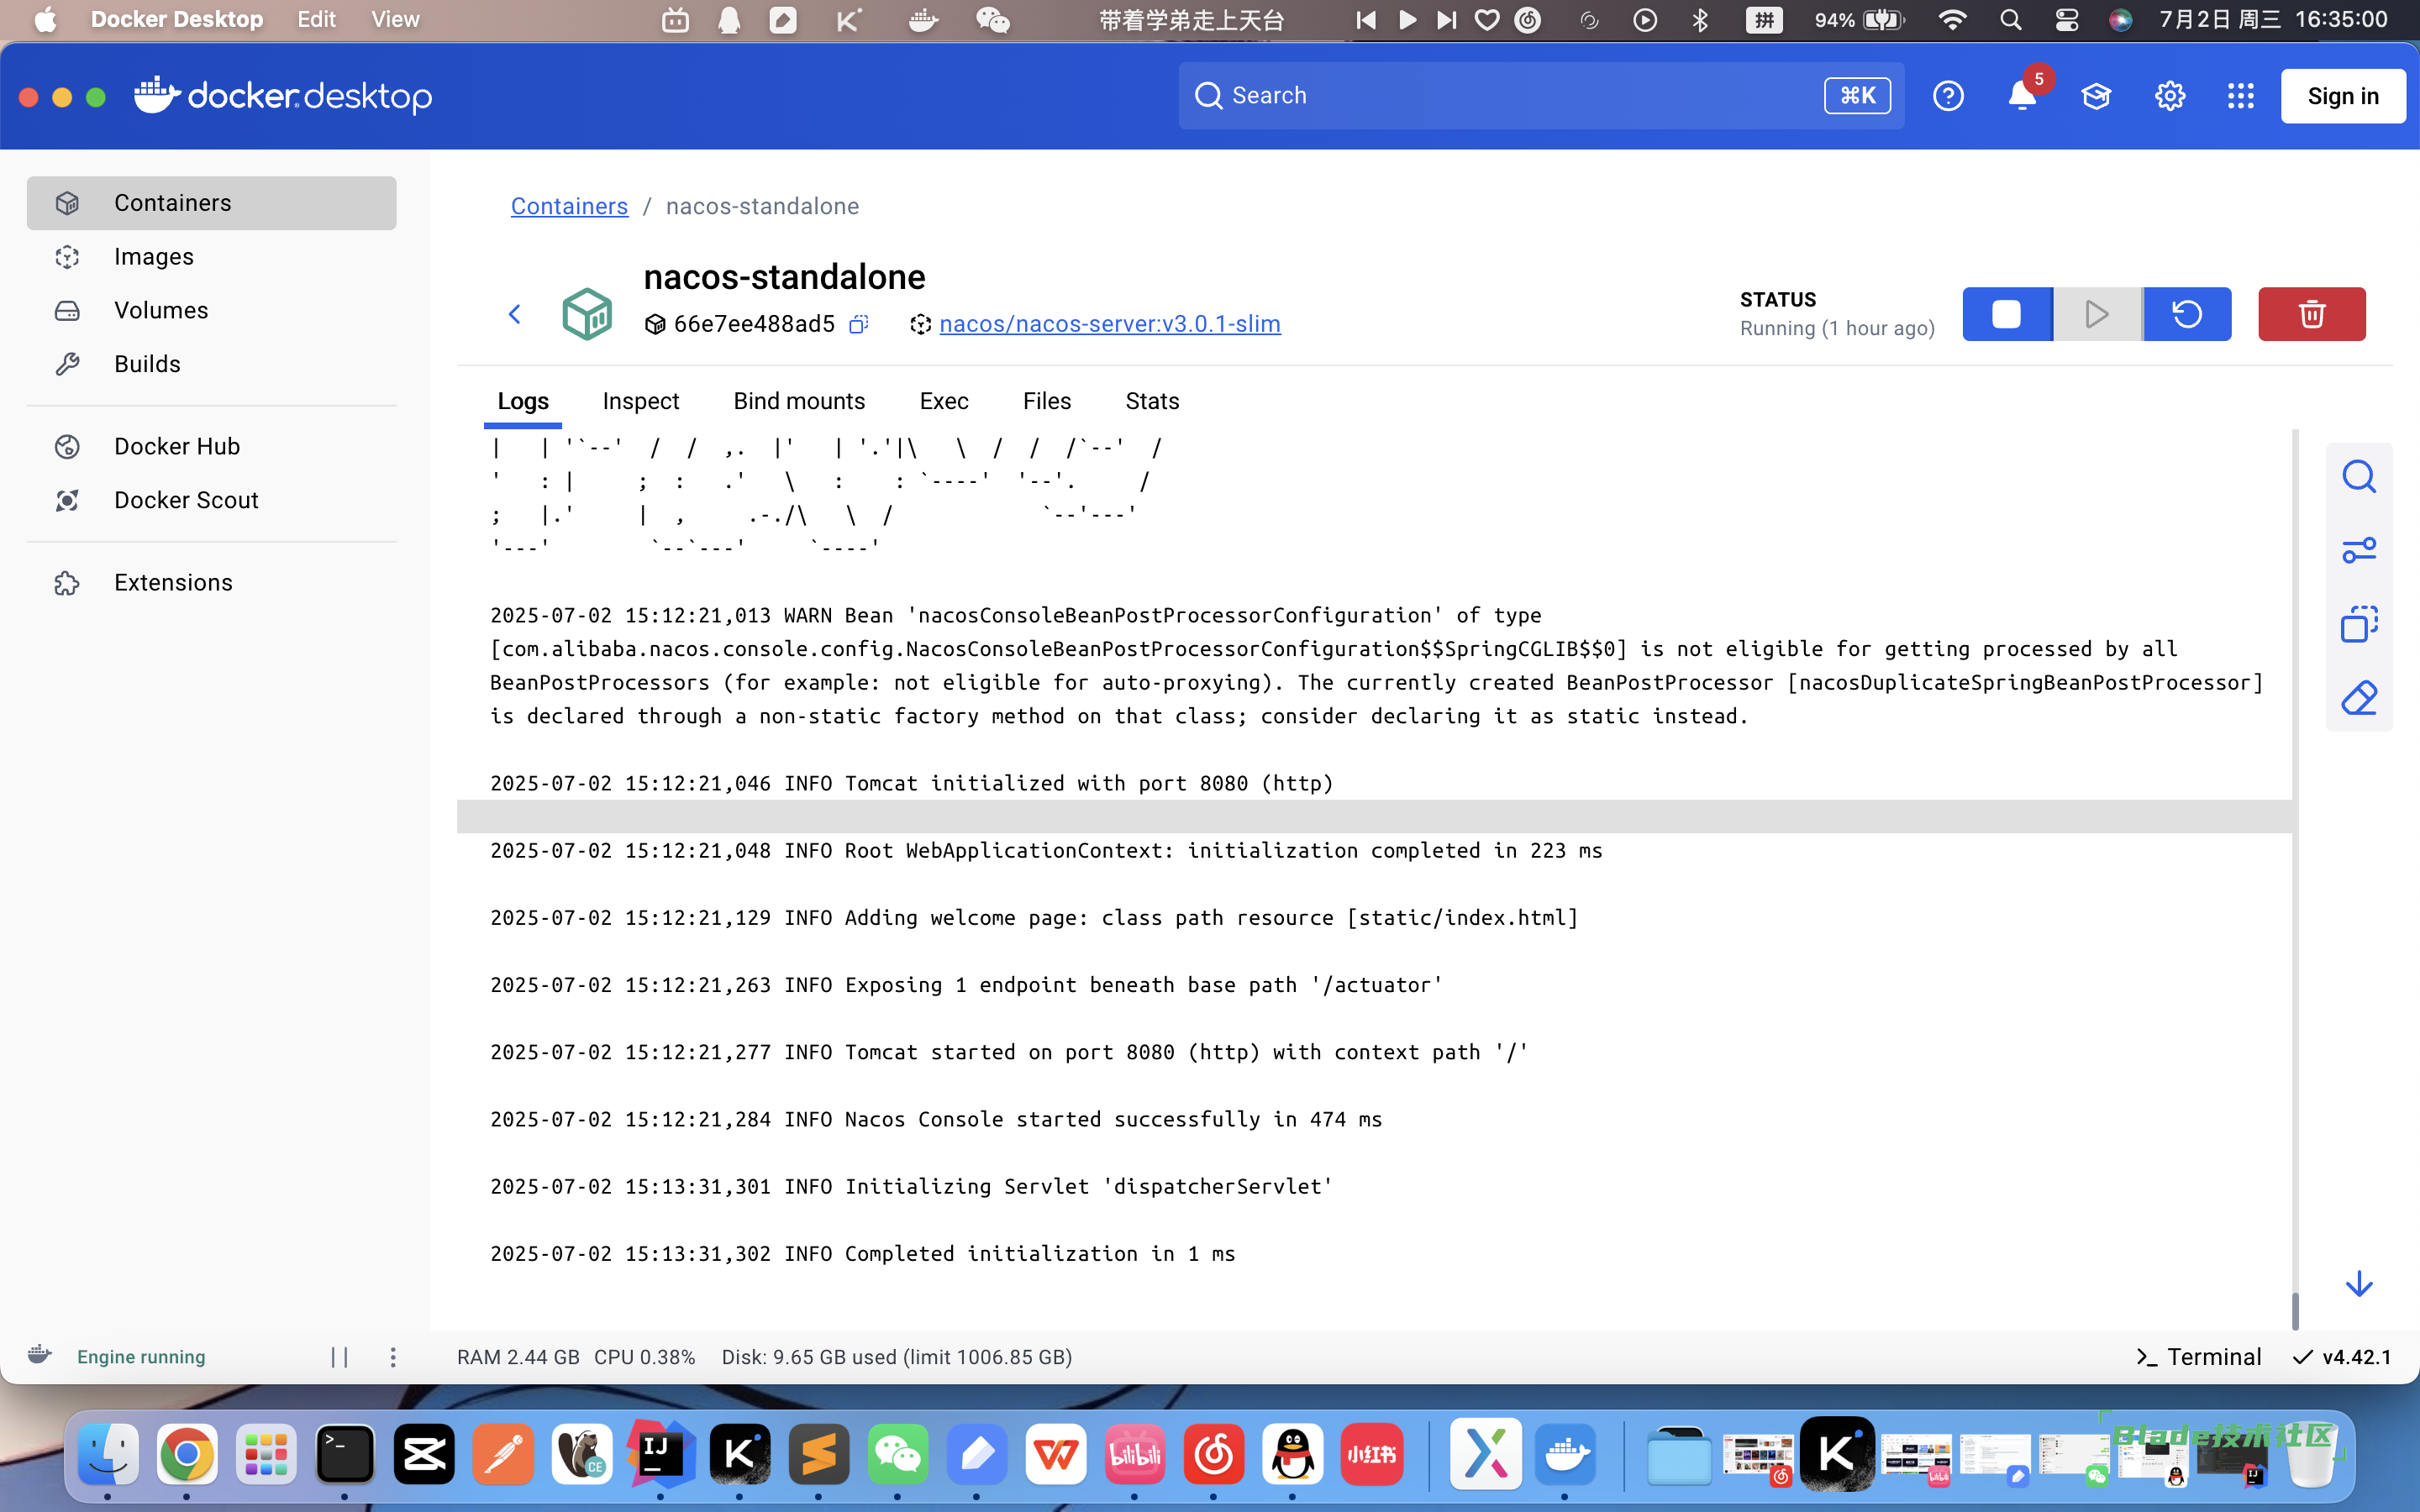This screenshot has width=2420, height=1512.
Task: Click version v4.42.1 status
Action: 2343,1357
